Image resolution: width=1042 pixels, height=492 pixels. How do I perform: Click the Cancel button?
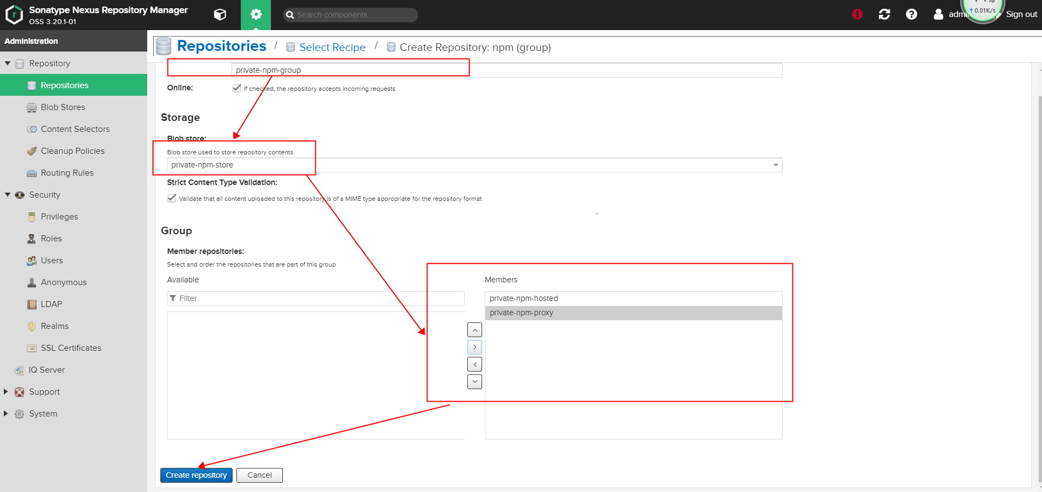coord(259,475)
